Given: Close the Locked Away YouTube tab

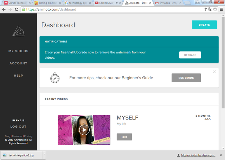Looking at the screenshot, I should click(120, 3).
